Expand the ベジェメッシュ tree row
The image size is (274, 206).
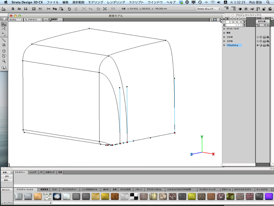coord(224,45)
